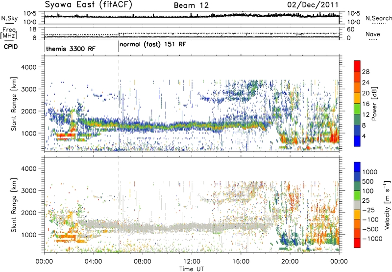This screenshot has height=272, width=392.
Task: Click the '08:00' time tick label
Action: click(x=143, y=262)
